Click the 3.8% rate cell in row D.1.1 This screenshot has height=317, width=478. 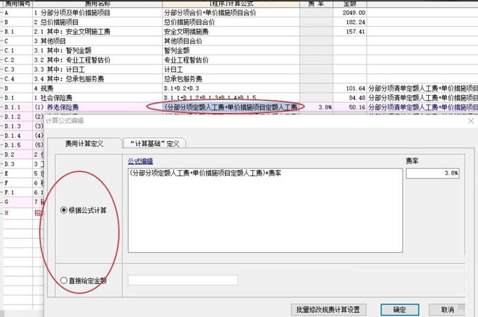pos(316,107)
